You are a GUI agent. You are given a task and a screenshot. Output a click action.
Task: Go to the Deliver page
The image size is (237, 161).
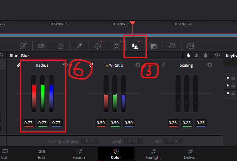point(190,154)
